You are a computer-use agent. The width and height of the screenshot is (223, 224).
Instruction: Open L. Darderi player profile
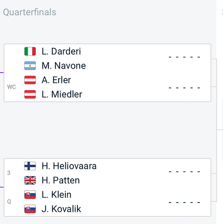click(x=61, y=51)
